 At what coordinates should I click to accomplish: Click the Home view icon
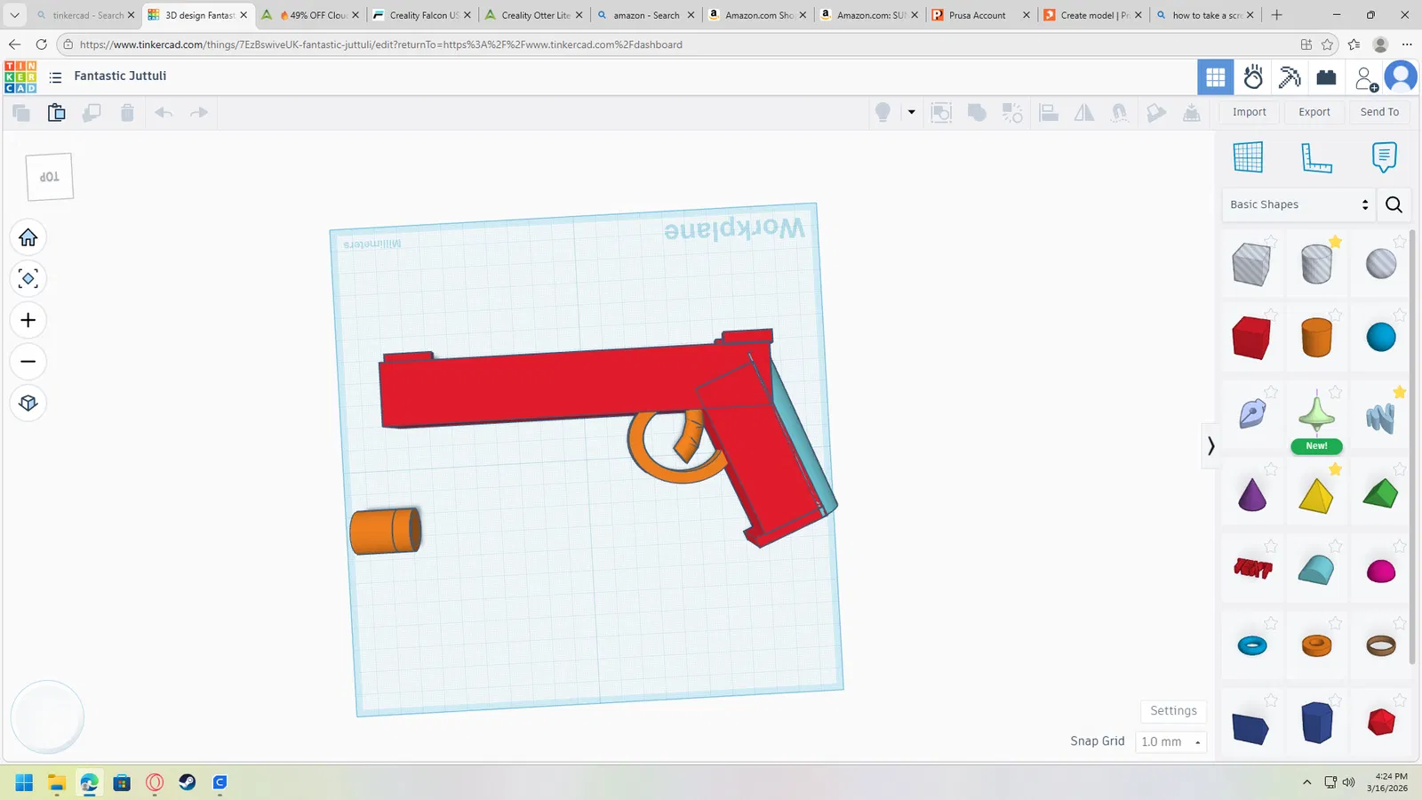[28, 237]
